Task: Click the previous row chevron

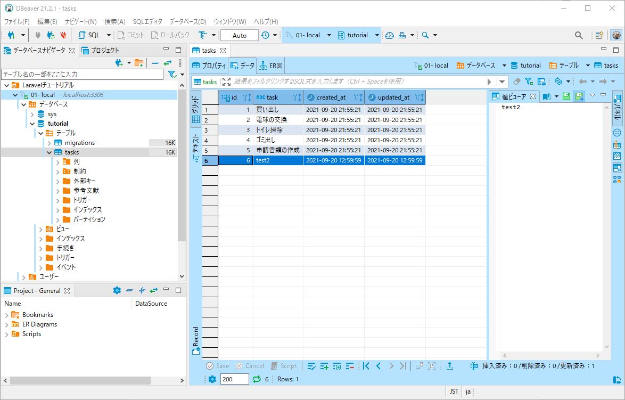Action: [379, 366]
